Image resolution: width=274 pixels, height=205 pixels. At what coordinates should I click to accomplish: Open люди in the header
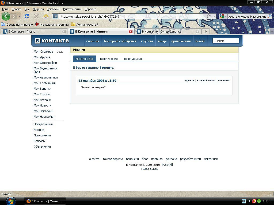point(162,41)
